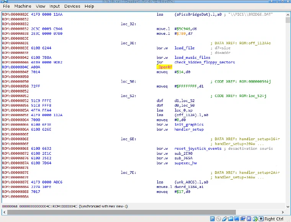The width and height of the screenshot is (291, 222).
Task: Click the loc_50: label
Action: click(128, 81)
